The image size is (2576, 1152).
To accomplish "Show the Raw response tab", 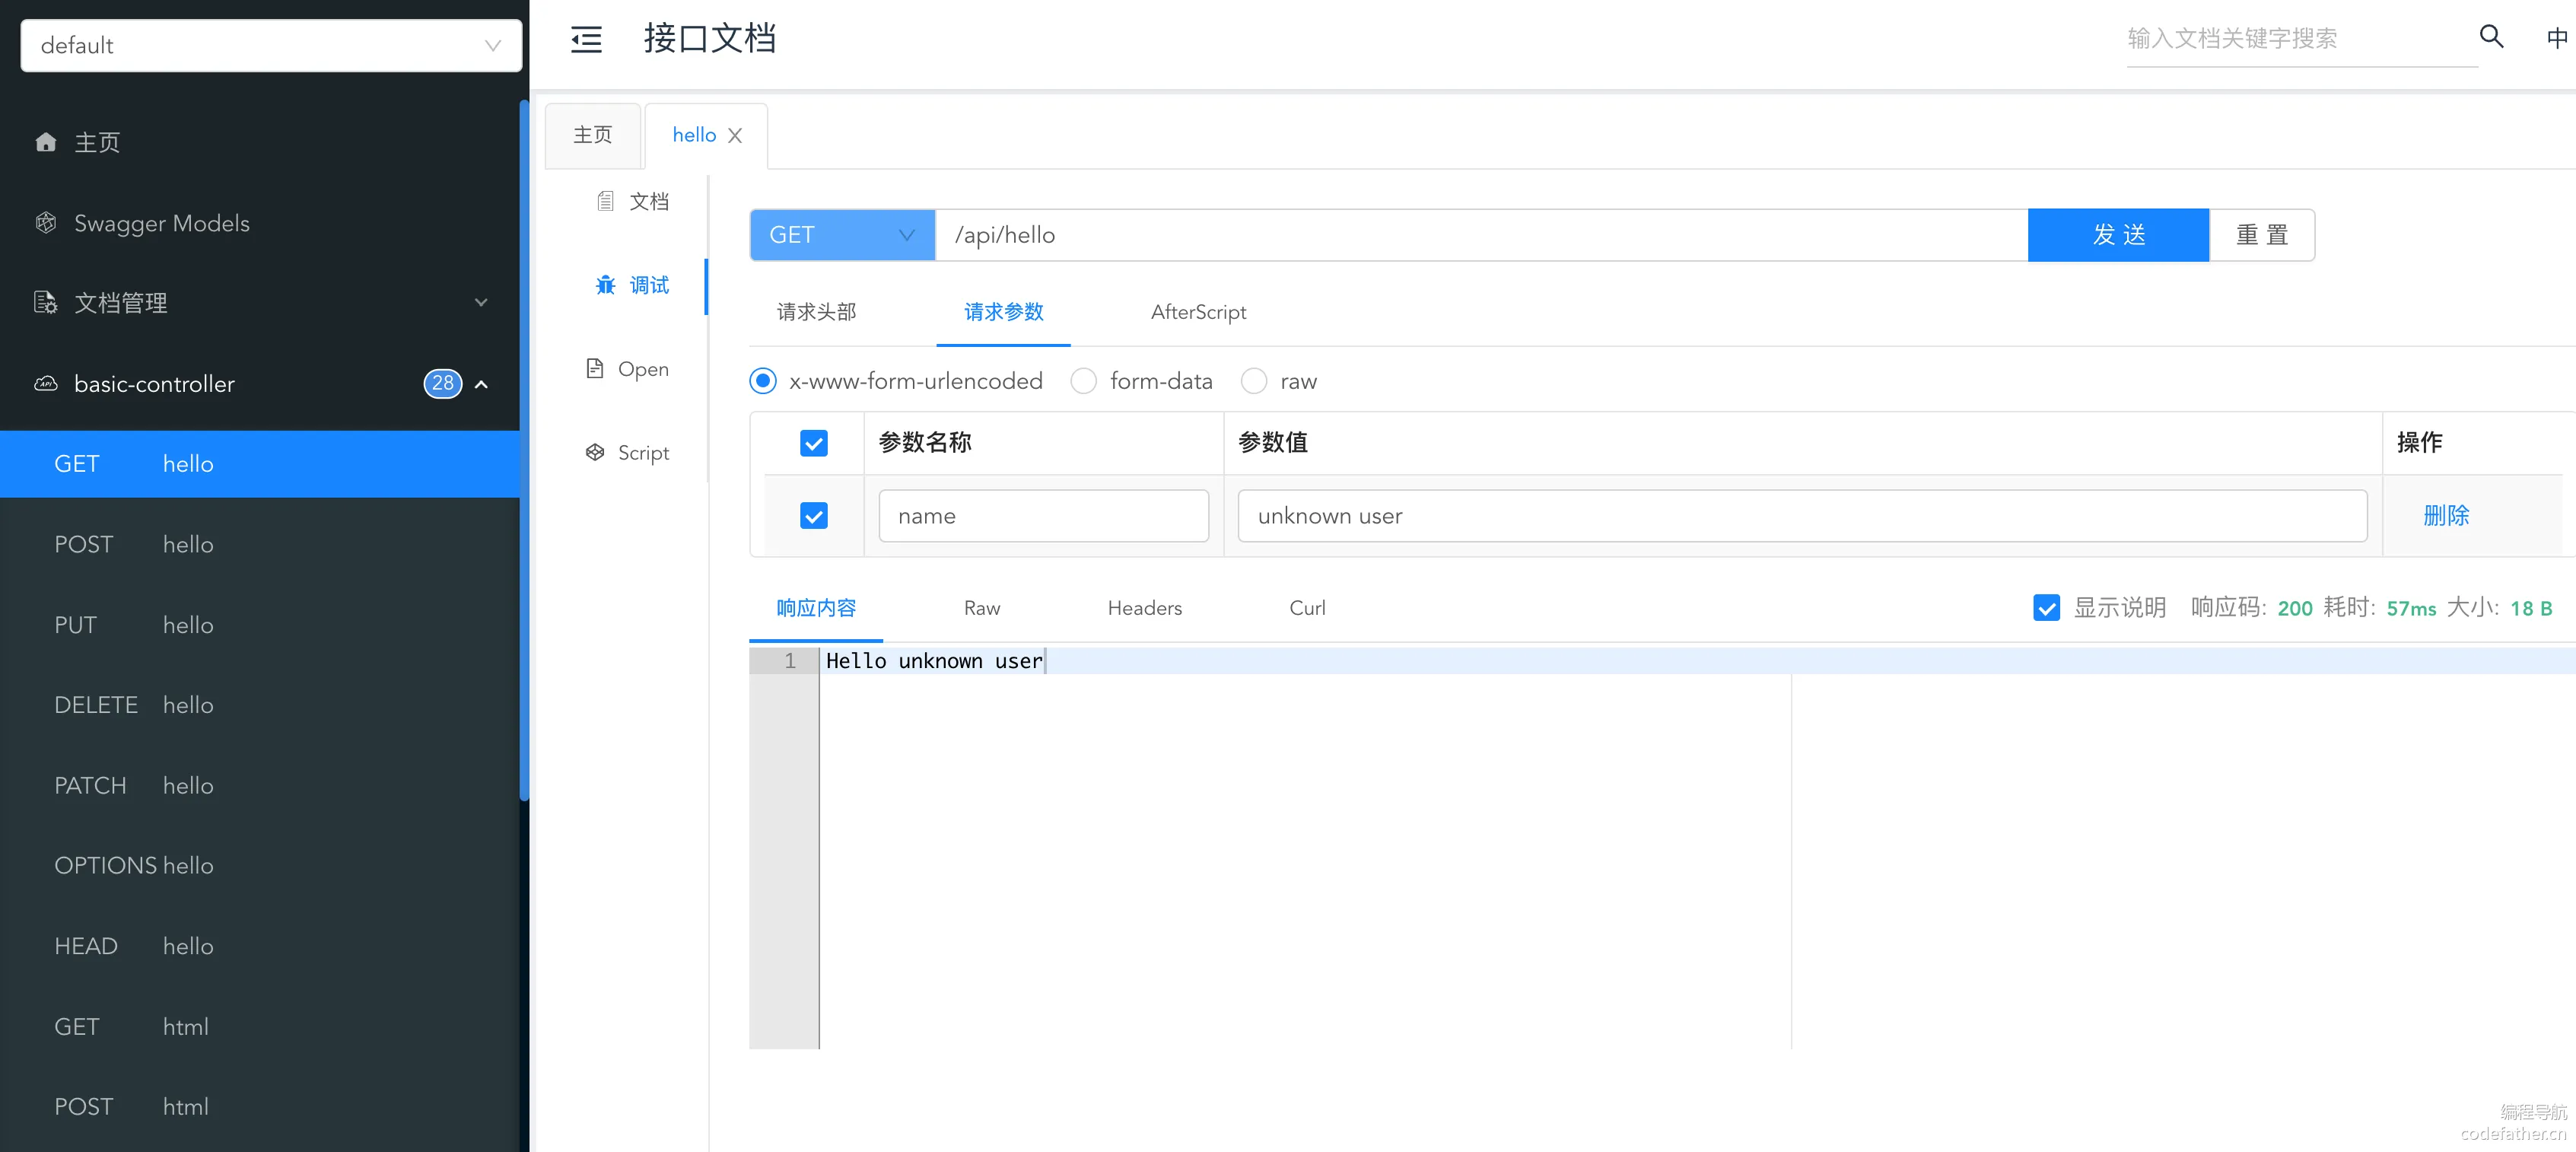I will [x=982, y=608].
